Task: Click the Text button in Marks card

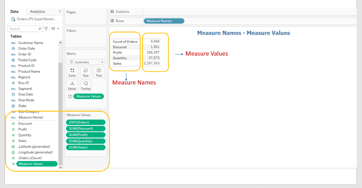Action: 98,72
